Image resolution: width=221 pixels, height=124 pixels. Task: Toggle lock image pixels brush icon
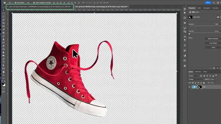[196, 83]
